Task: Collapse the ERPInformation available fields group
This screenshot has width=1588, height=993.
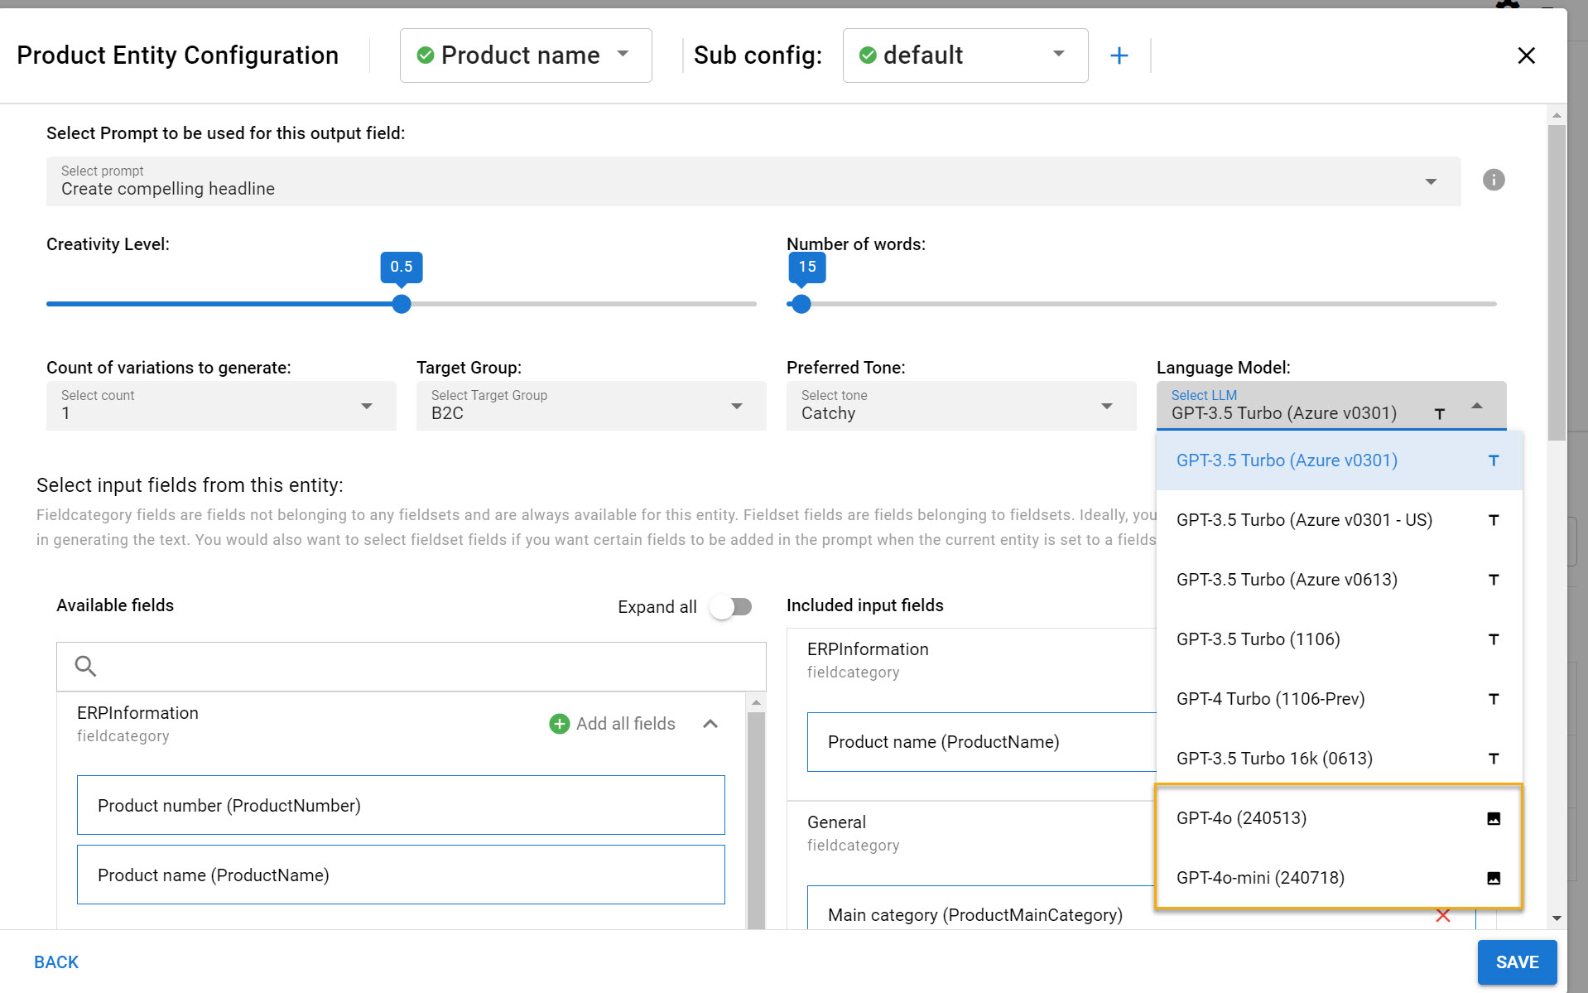Action: pyautogui.click(x=710, y=724)
